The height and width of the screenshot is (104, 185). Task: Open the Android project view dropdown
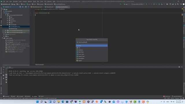[7, 7]
